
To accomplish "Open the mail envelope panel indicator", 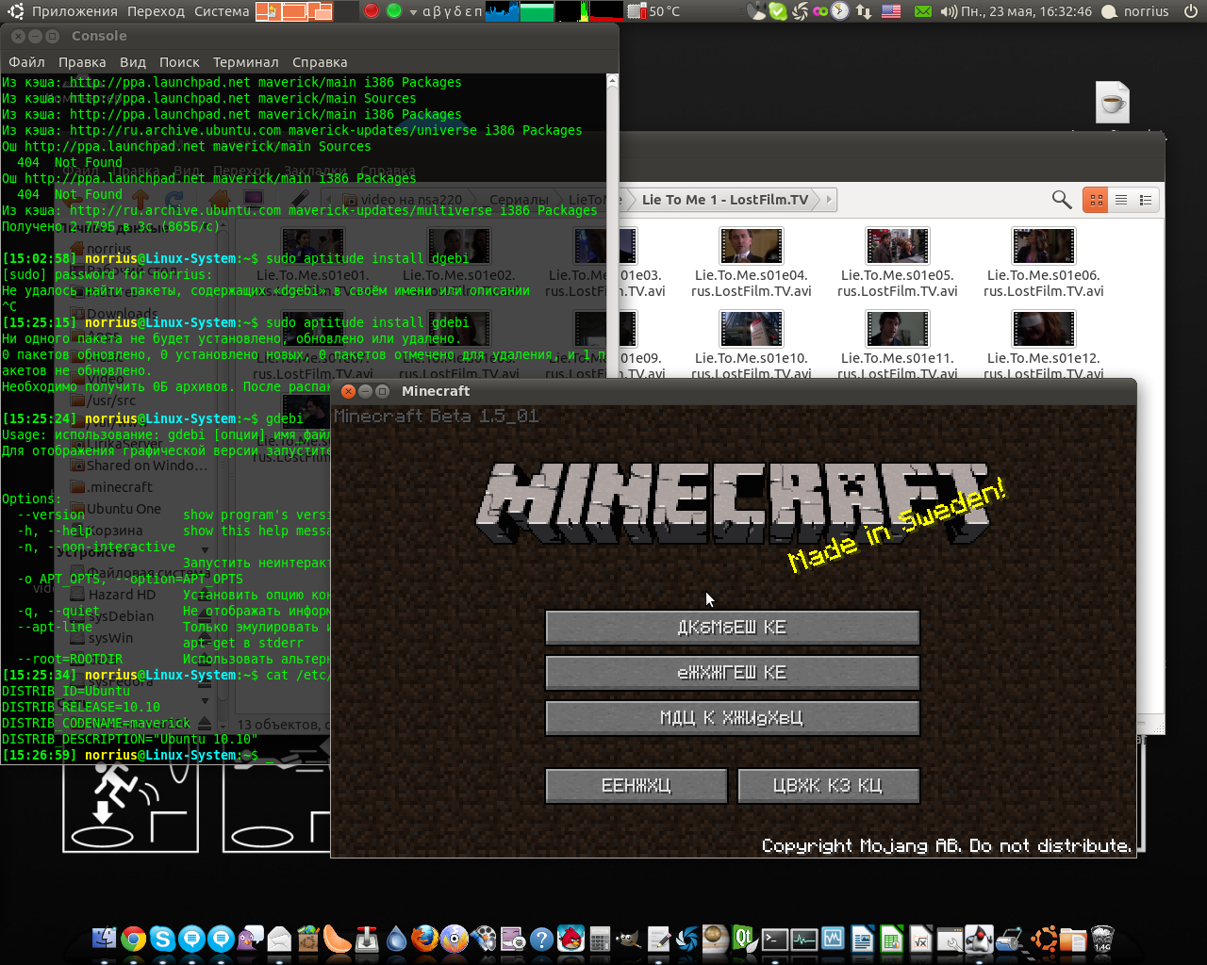I will [x=923, y=11].
